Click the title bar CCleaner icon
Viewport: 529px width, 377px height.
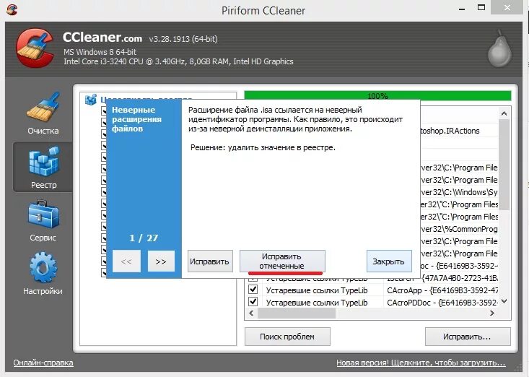click(x=12, y=9)
